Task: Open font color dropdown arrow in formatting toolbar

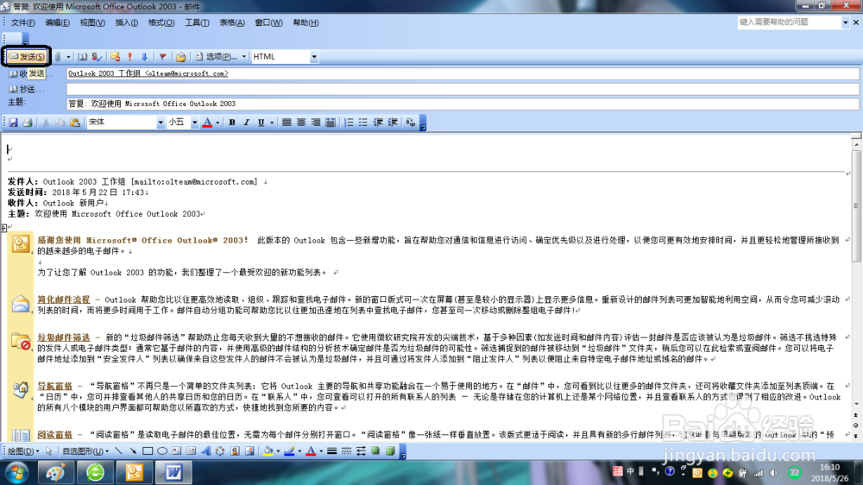Action: coord(217,123)
